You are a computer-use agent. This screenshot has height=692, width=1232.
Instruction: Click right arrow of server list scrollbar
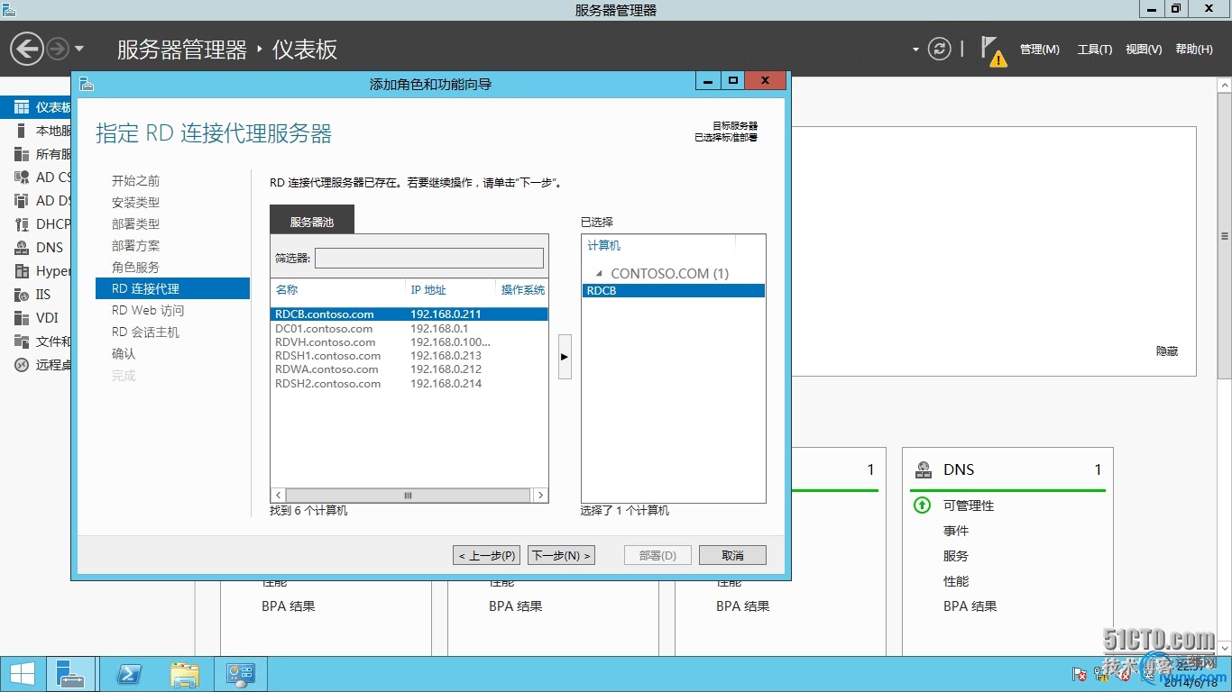(x=540, y=496)
